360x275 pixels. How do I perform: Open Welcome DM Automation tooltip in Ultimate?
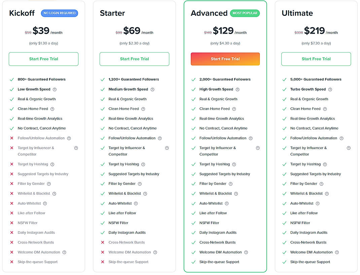point(337,252)
